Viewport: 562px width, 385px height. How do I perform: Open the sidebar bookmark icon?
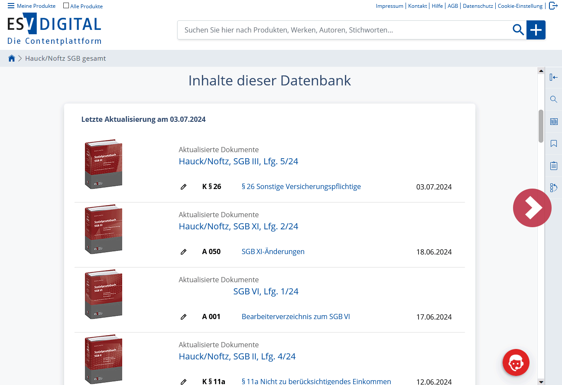tap(553, 144)
